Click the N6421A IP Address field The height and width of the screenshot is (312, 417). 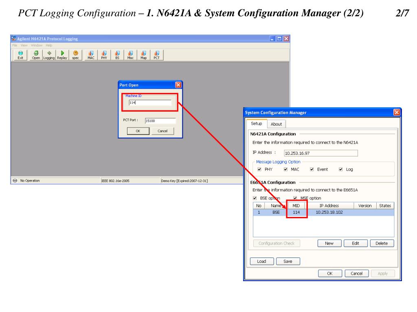321,153
